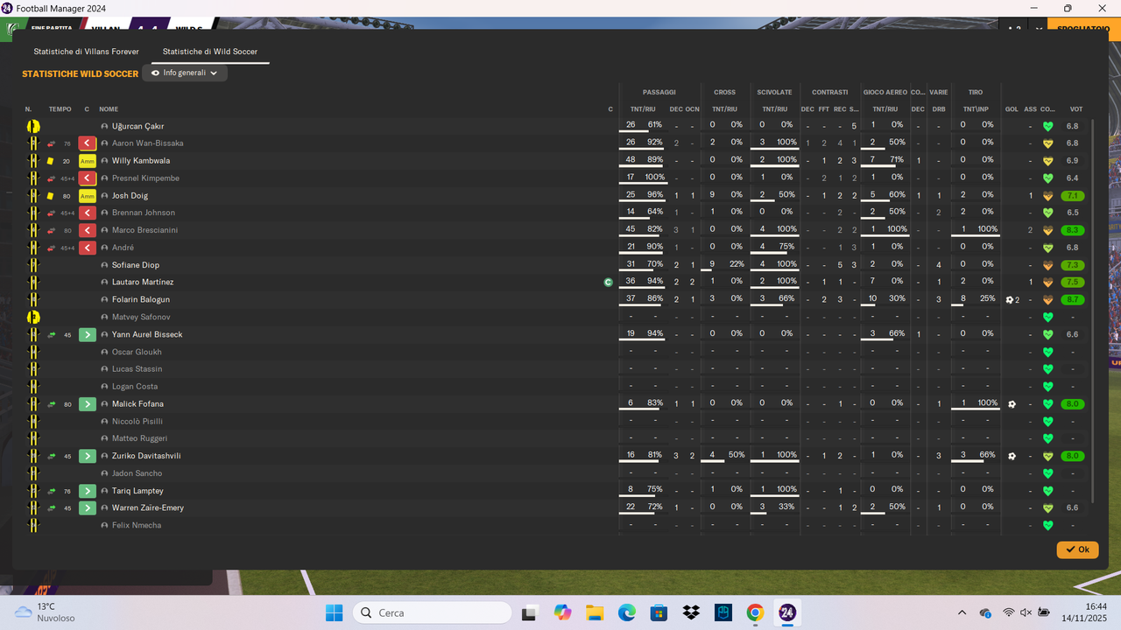Click the player info icon beside Sofiane Diop
The image size is (1121, 630).
104,265
